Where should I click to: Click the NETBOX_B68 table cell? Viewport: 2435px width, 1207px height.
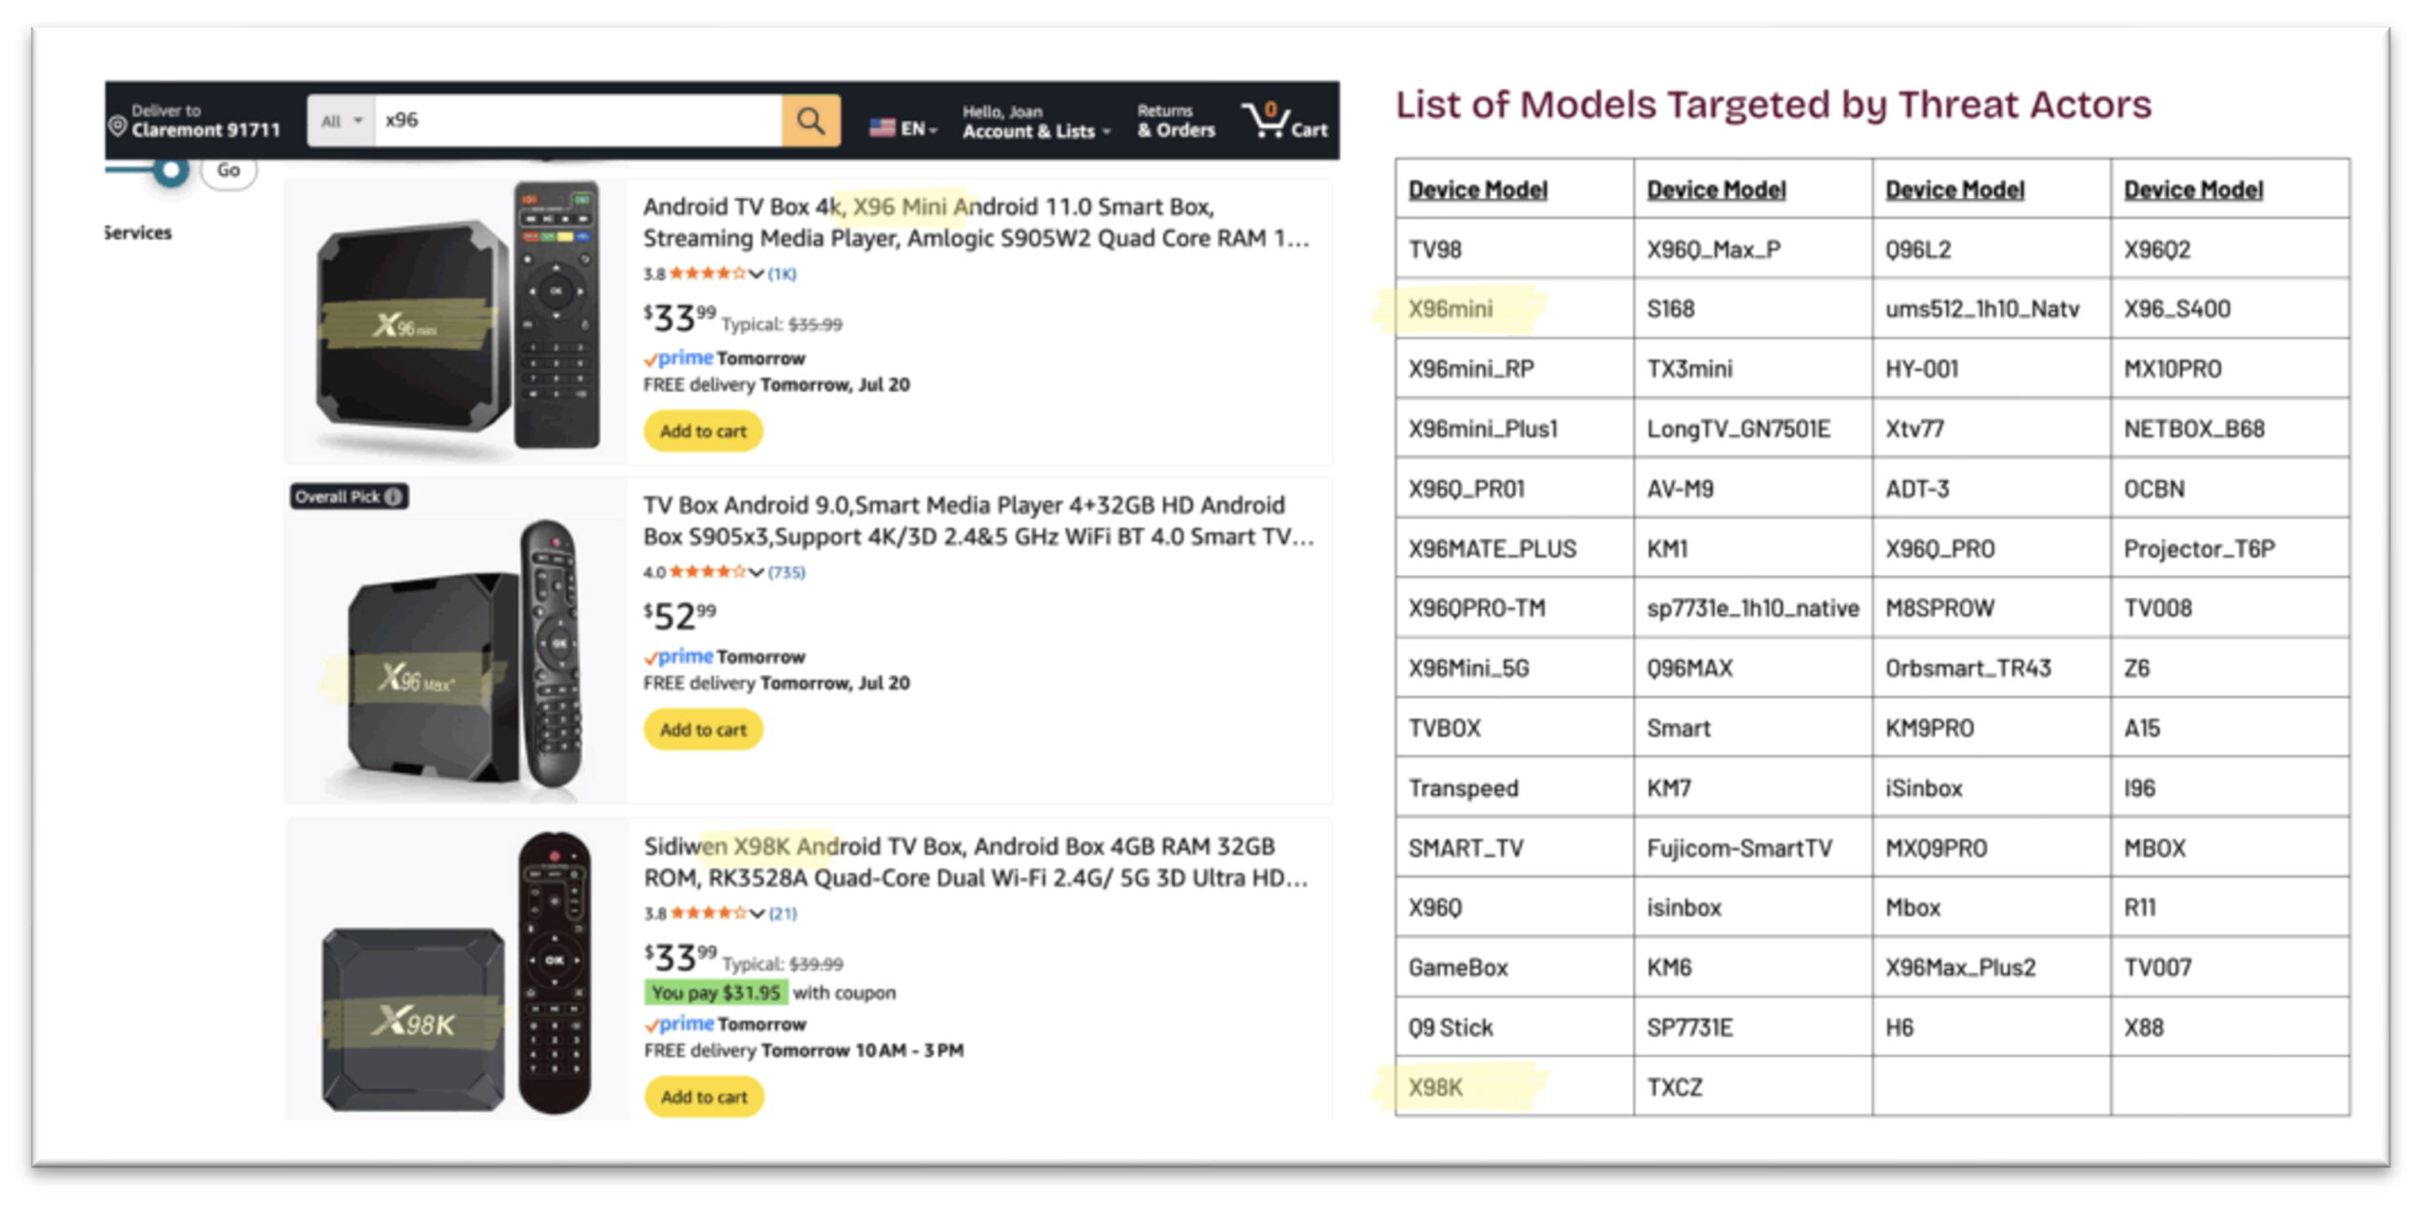tap(2230, 428)
